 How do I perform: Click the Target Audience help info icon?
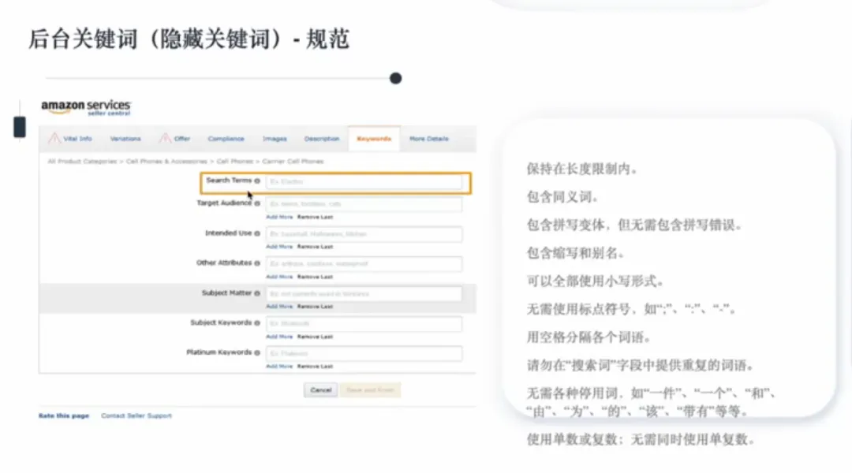(257, 203)
